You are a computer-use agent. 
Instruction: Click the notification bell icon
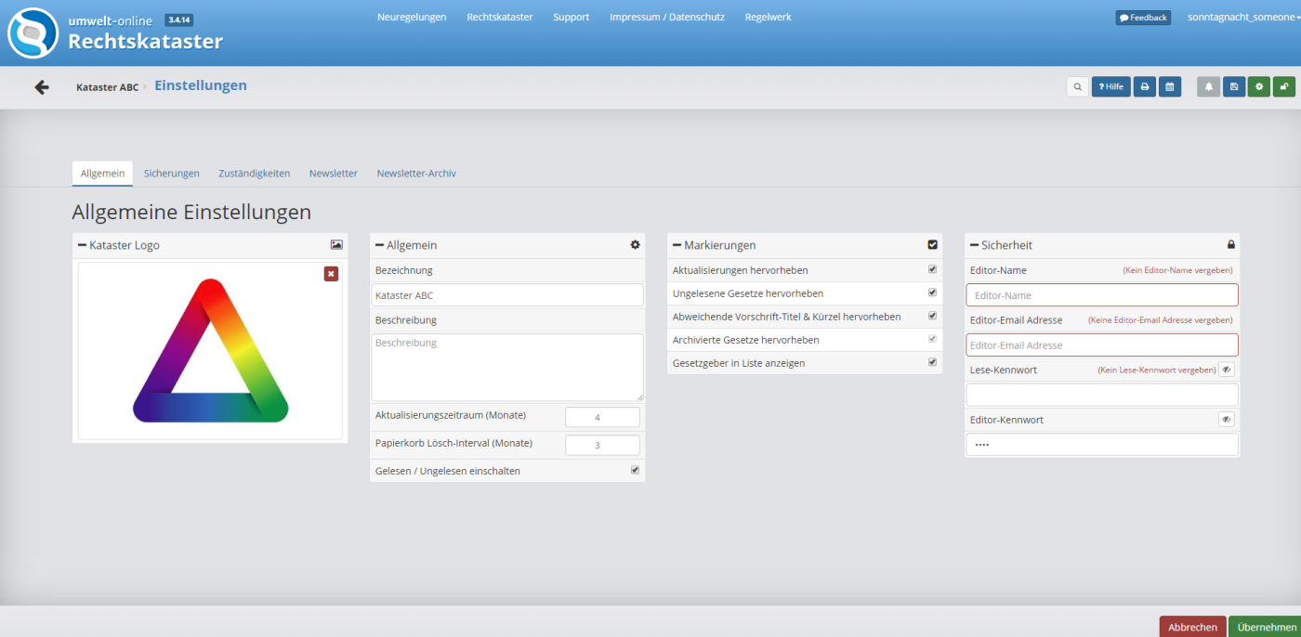[x=1209, y=86]
